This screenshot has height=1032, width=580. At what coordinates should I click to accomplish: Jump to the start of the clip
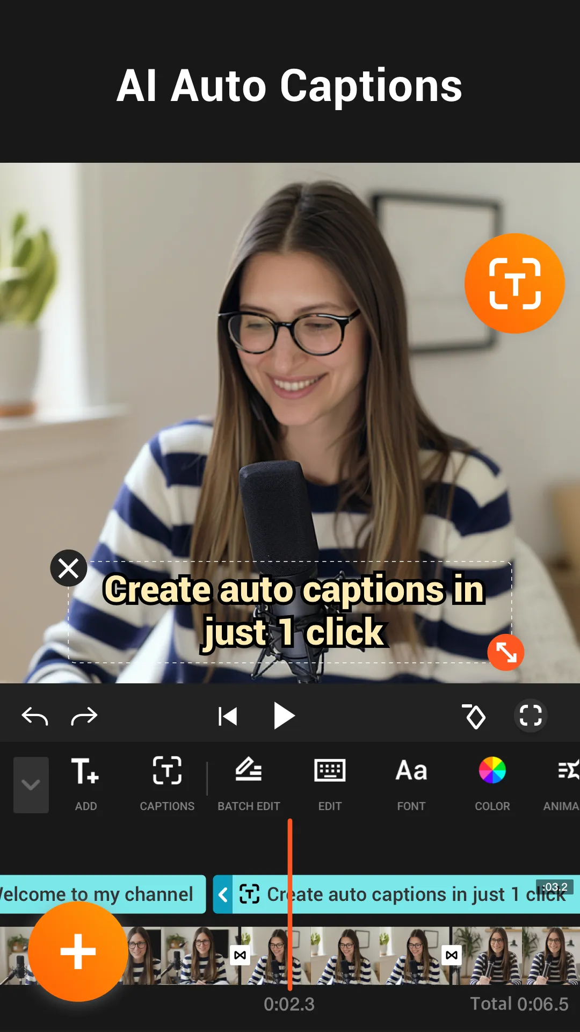pyautogui.click(x=228, y=716)
